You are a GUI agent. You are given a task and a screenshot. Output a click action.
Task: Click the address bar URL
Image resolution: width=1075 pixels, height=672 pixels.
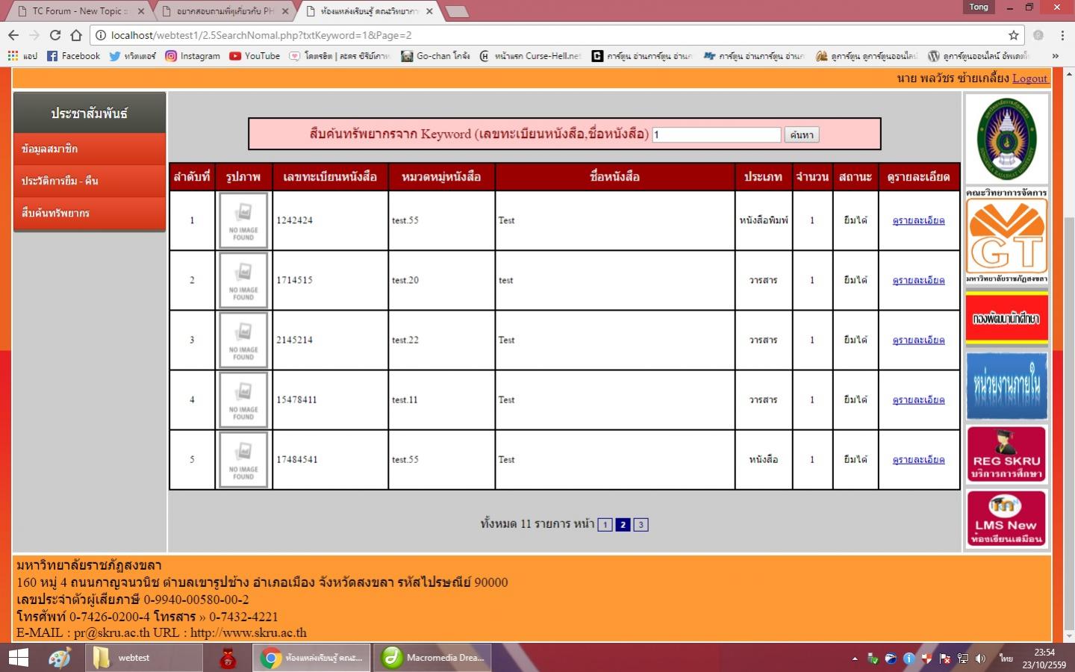[261, 35]
